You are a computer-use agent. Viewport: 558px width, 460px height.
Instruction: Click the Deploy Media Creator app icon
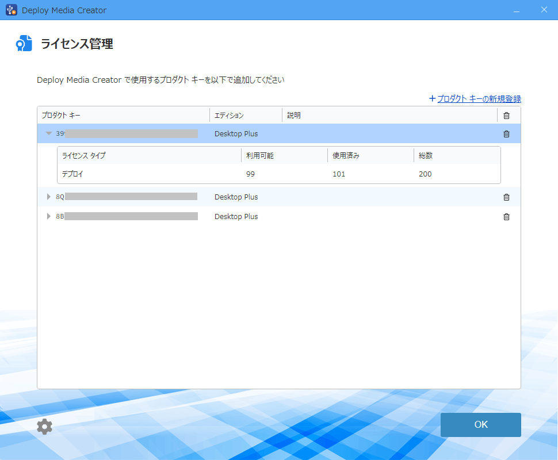pos(12,10)
